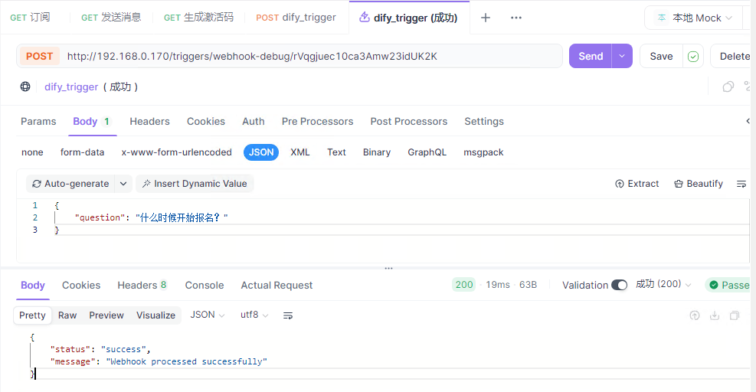Open the dify_trigger link in breadcrumb

click(71, 87)
